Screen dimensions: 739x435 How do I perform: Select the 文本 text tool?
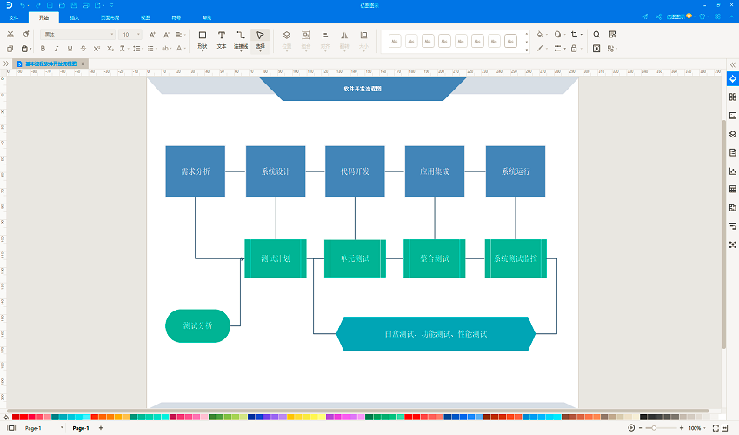click(x=221, y=39)
